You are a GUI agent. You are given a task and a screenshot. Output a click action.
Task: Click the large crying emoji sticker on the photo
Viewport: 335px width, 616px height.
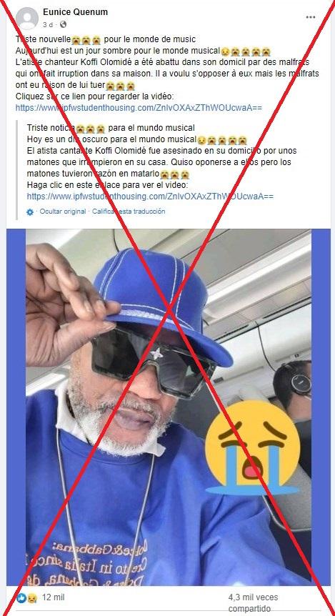252,447
